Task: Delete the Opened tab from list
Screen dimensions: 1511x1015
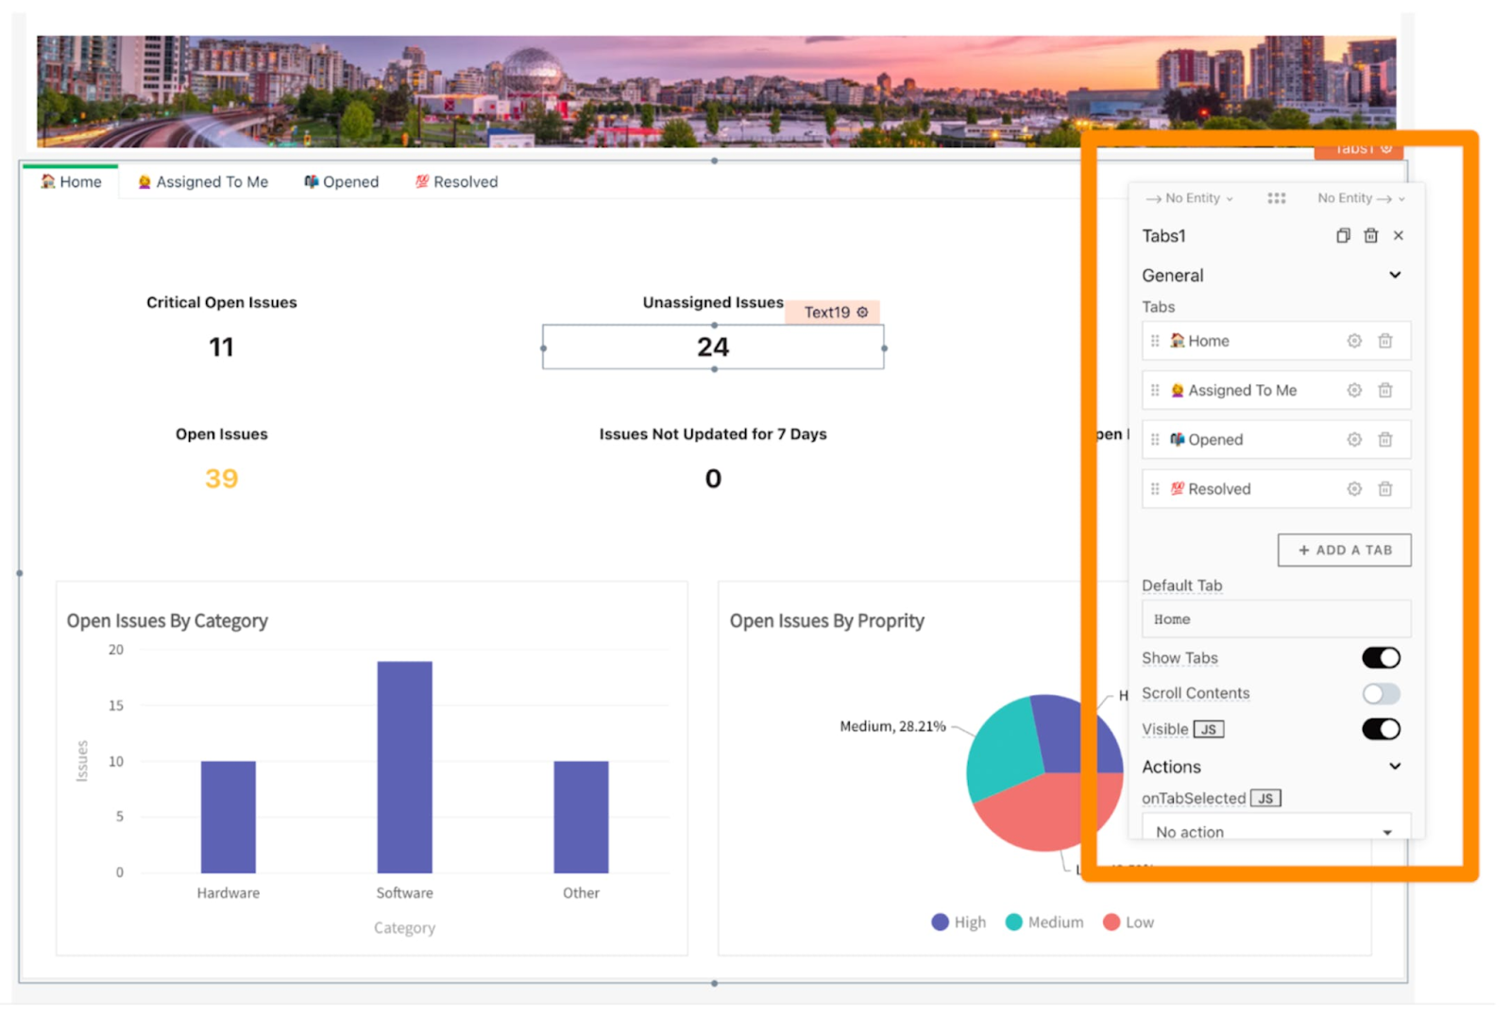Action: click(x=1385, y=439)
